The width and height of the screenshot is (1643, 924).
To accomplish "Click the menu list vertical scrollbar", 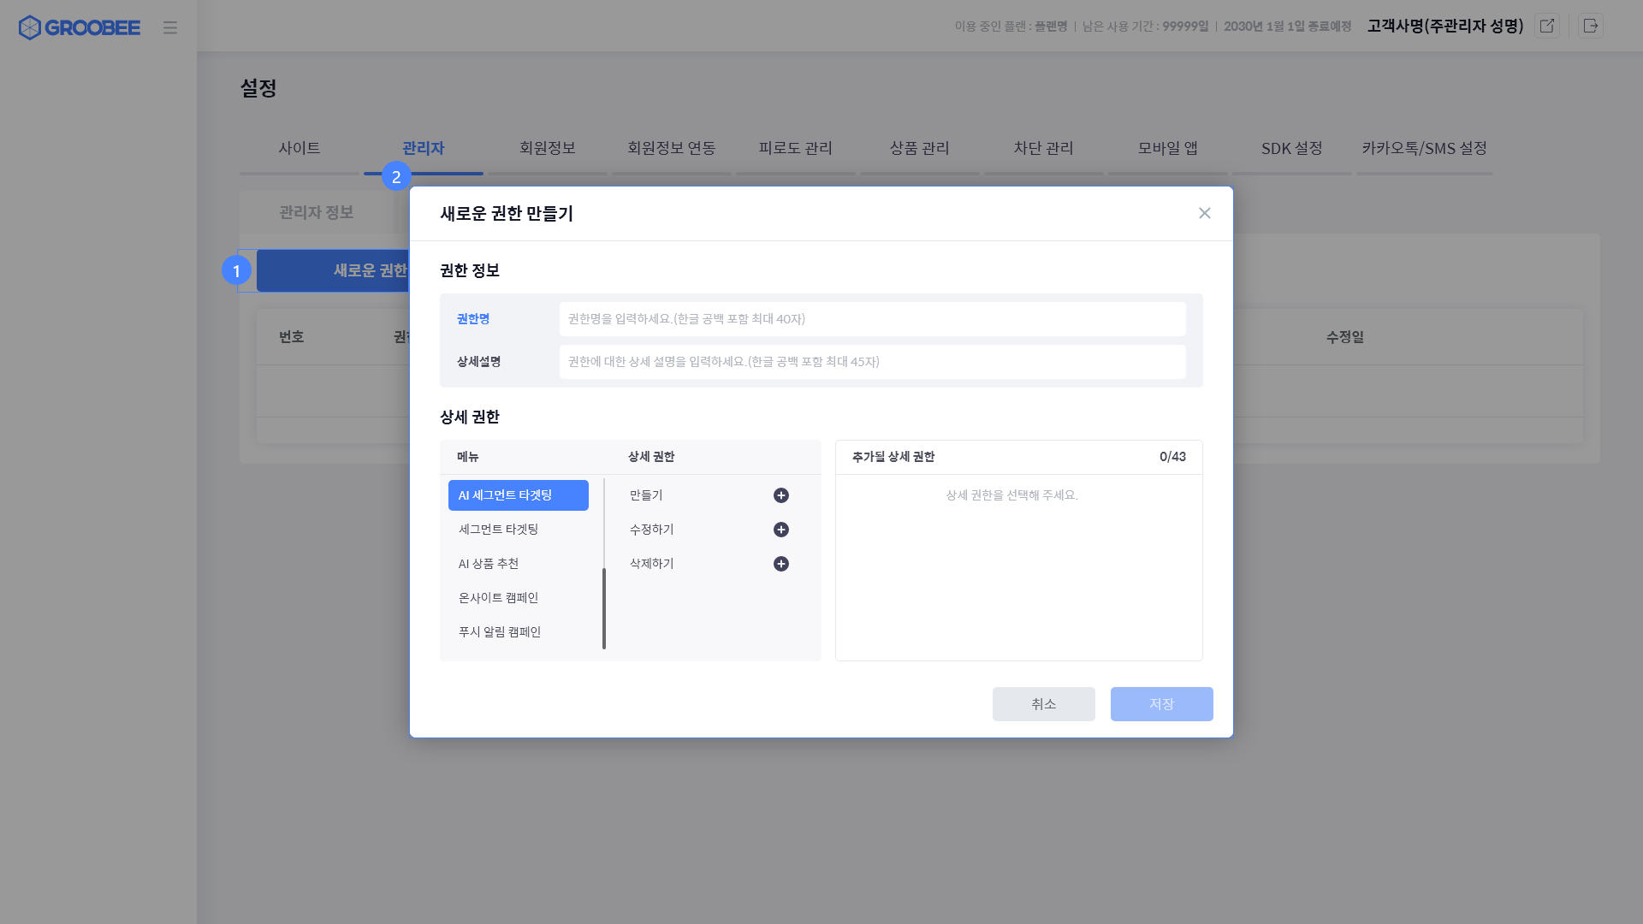I will 604,607.
